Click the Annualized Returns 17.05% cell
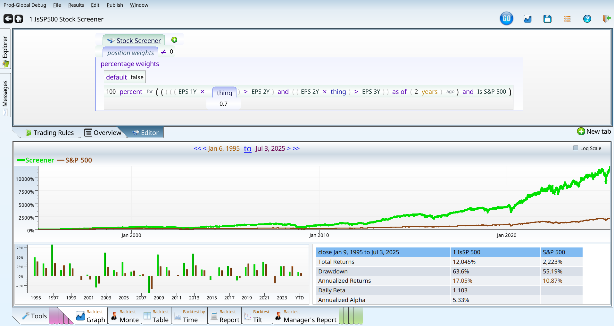Screen dimensions: 614x326 pyautogui.click(x=495, y=280)
